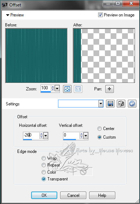Open the Settings presets dropdown
This screenshot has height=204, width=140.
101,104
